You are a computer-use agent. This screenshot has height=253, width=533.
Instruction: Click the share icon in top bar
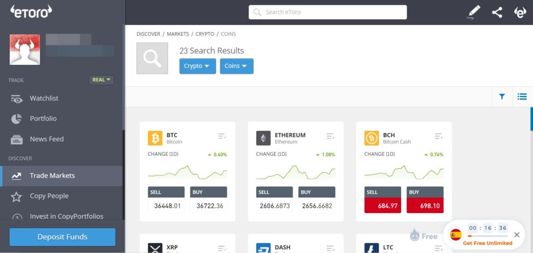pos(497,12)
